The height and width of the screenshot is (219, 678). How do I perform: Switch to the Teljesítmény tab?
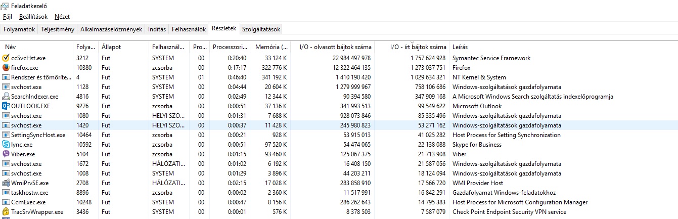[x=58, y=29]
